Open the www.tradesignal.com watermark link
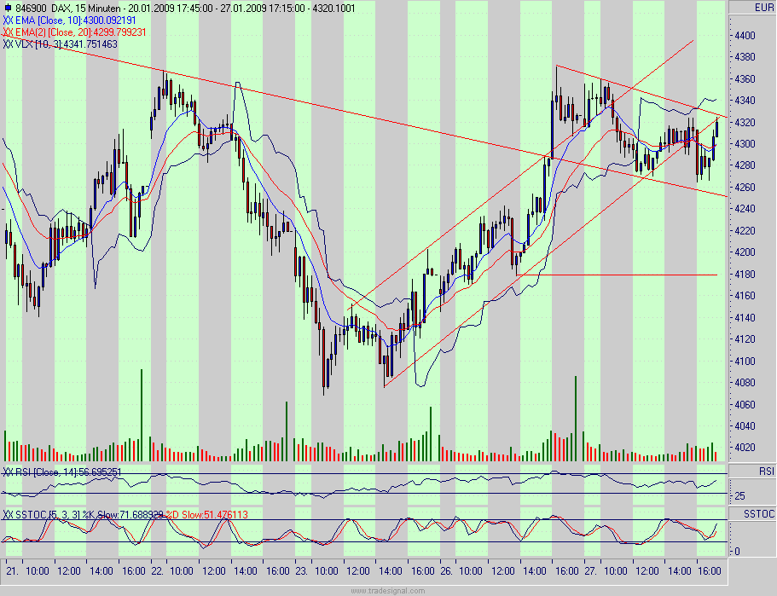777x596 pixels. (388, 588)
